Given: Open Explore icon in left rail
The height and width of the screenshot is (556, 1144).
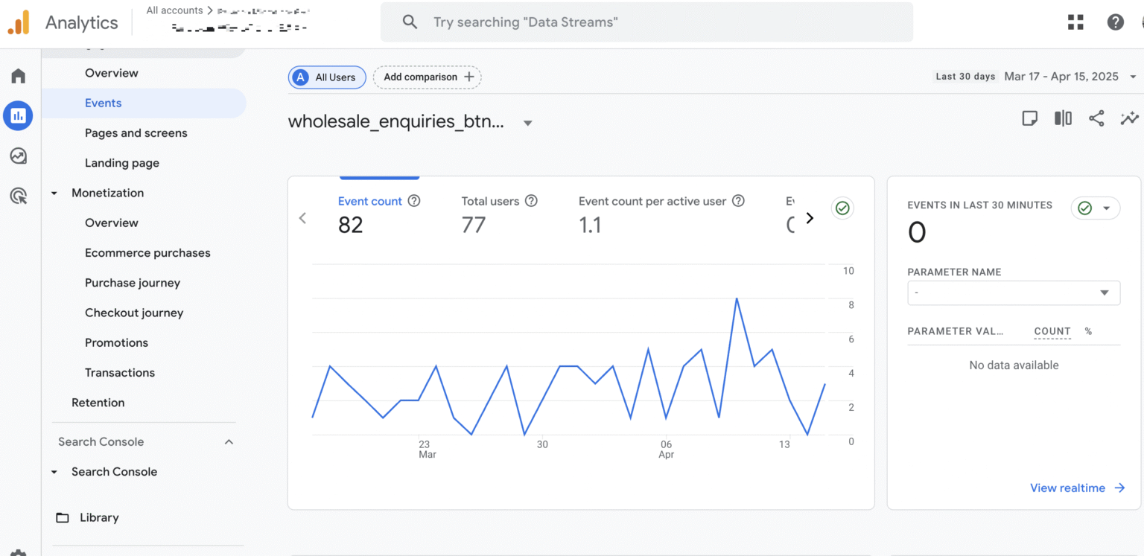Looking at the screenshot, I should point(19,156).
